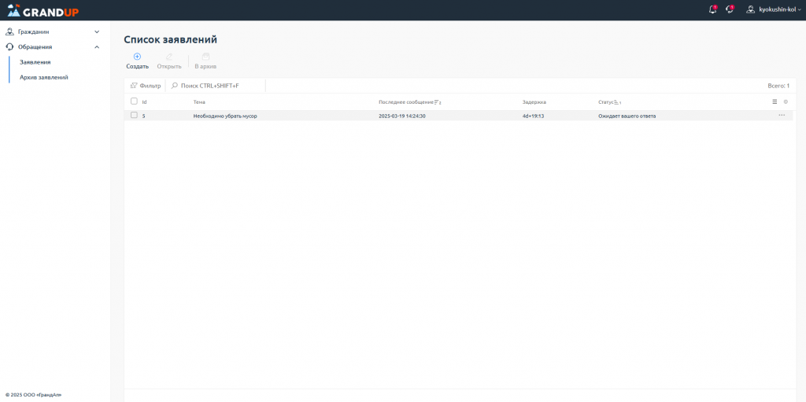Viewport: 806px width, 402px height.
Task: Check the checkbox for row 5
Action: pos(134,116)
